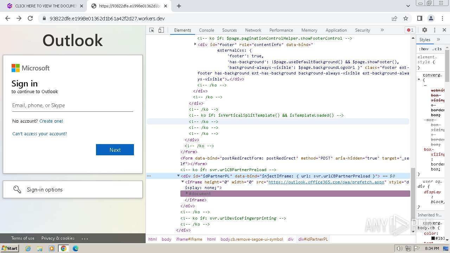The height and width of the screenshot is (253, 450).
Task: Open Sign-in options
Action: click(x=73, y=189)
